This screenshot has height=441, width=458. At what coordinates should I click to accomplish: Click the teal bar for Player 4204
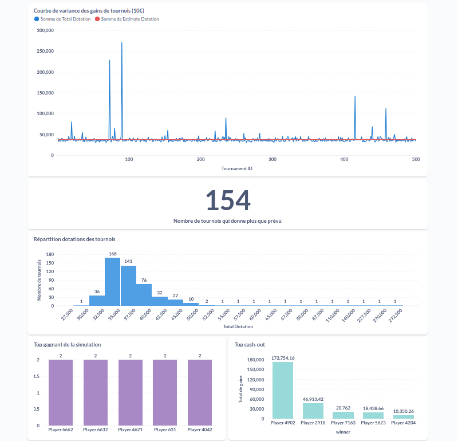pos(404,417)
